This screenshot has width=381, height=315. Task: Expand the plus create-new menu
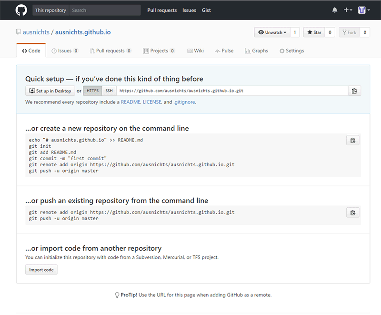tap(348, 10)
